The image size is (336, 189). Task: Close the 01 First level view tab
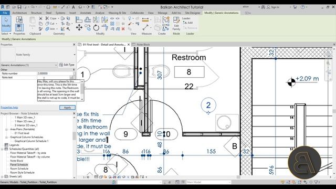pyautogui.click(x=129, y=45)
